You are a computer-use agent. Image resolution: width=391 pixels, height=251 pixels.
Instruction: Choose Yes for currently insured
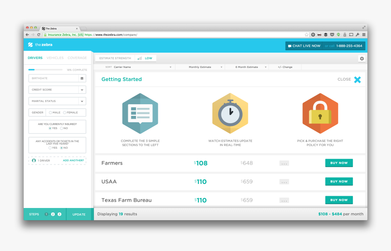pyautogui.click(x=50, y=128)
